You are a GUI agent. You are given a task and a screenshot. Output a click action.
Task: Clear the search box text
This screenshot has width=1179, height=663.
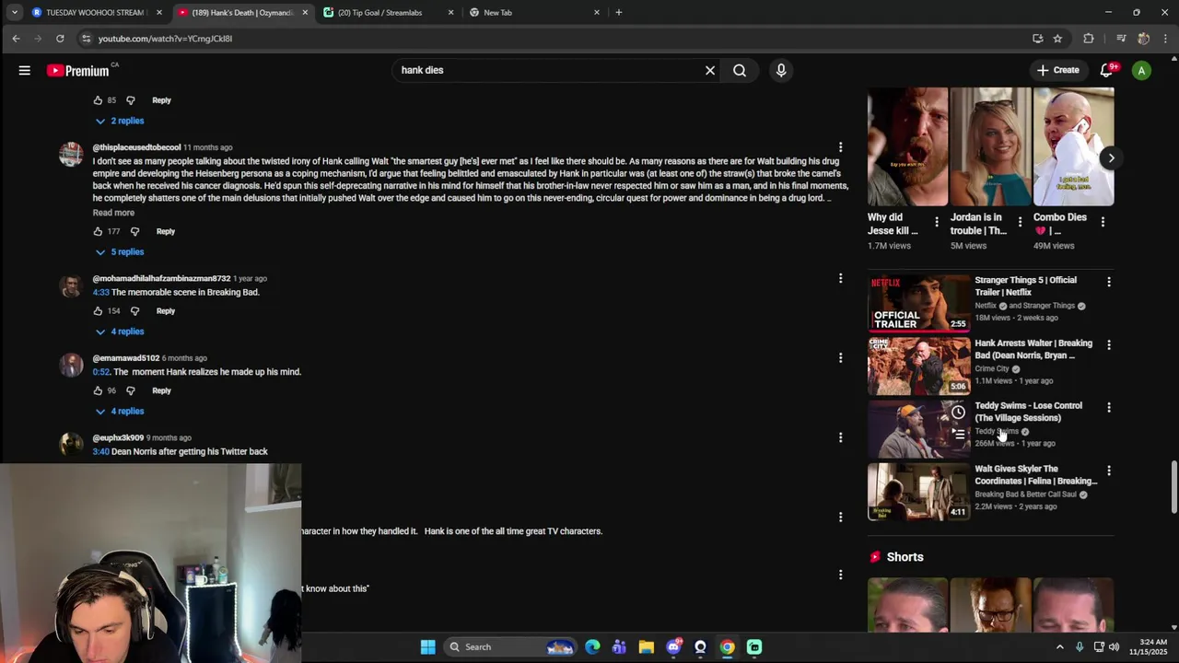710,70
